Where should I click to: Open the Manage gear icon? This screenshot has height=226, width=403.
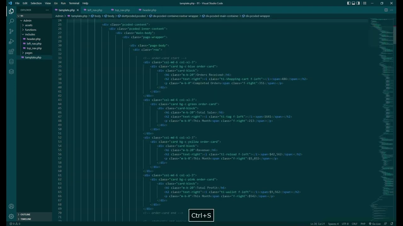[11, 216]
